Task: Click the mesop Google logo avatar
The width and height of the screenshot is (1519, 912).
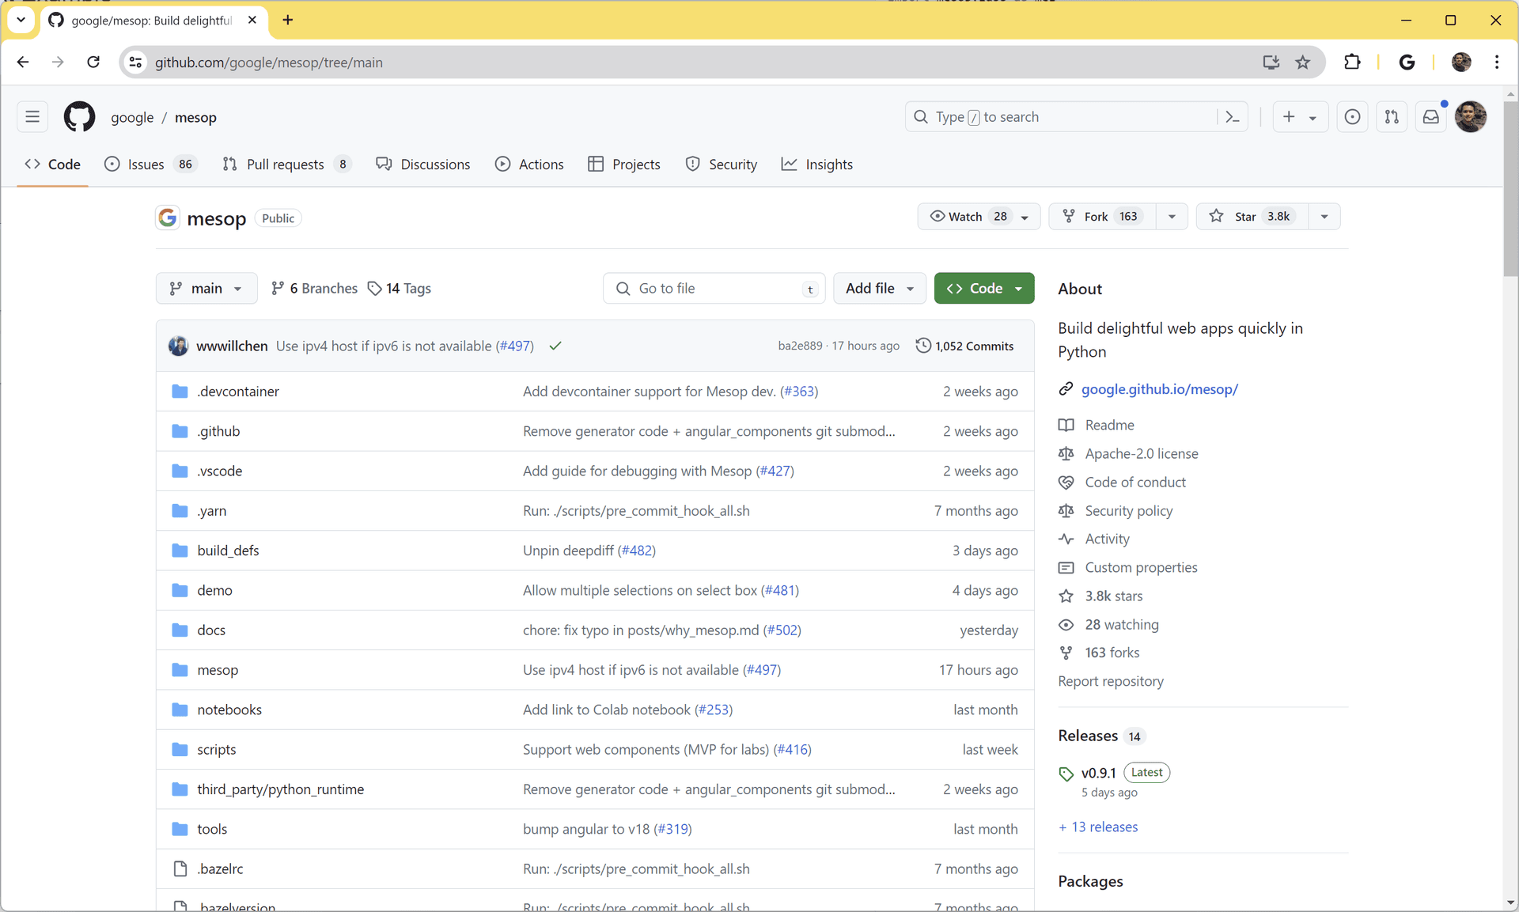Action: click(x=168, y=218)
